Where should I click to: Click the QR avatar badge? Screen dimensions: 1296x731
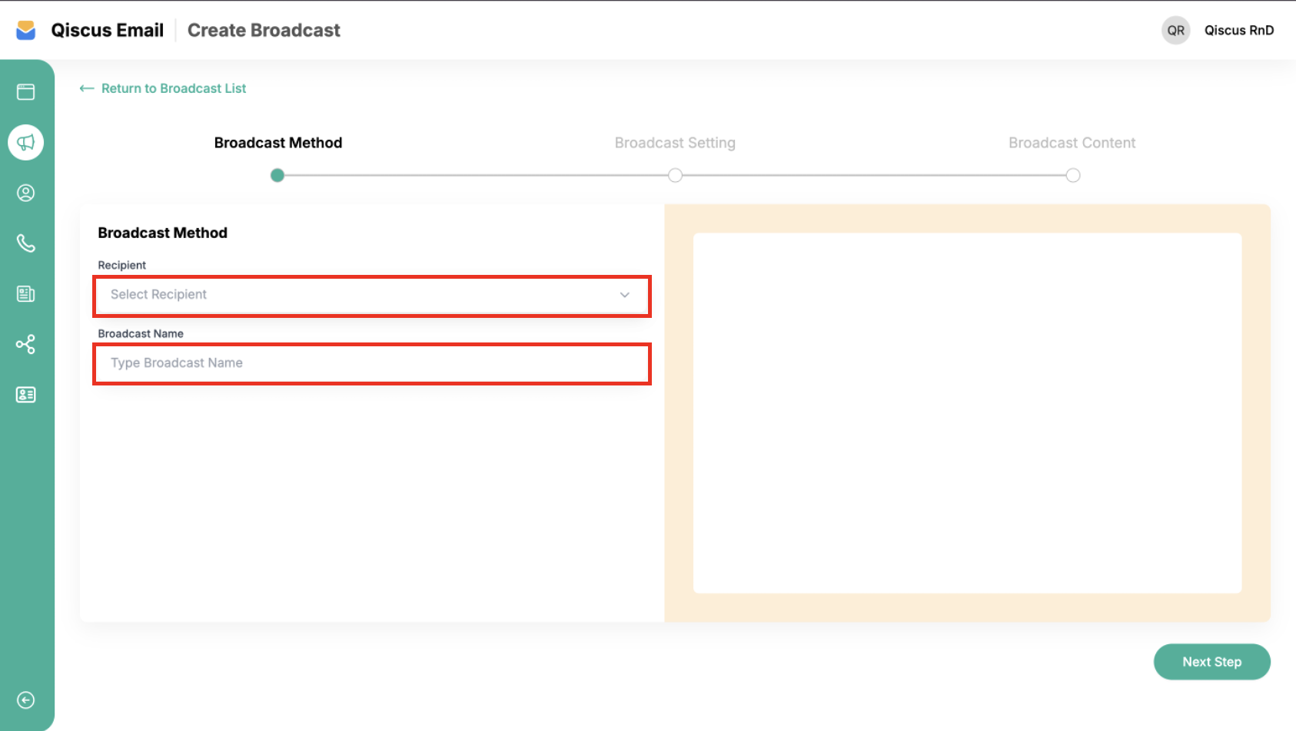[1175, 31]
